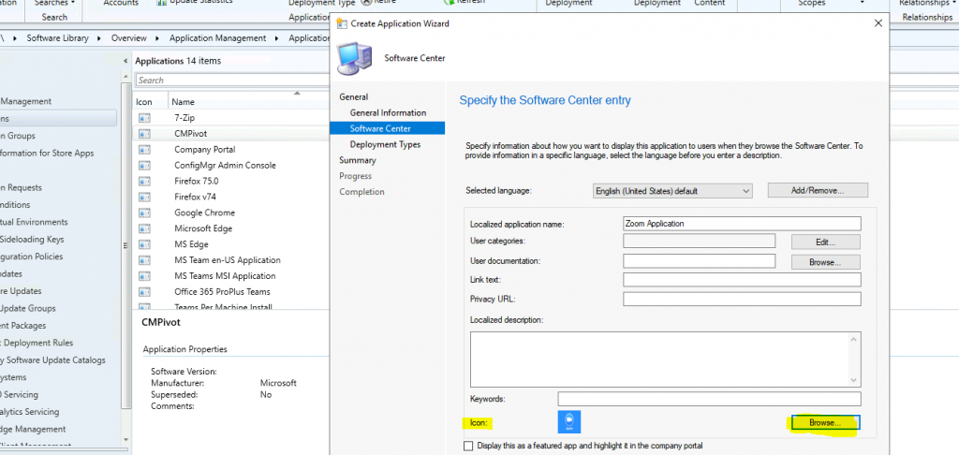The image size is (959, 455).
Task: Click the Zoom icon preview thumbnail
Action: pyautogui.click(x=569, y=422)
